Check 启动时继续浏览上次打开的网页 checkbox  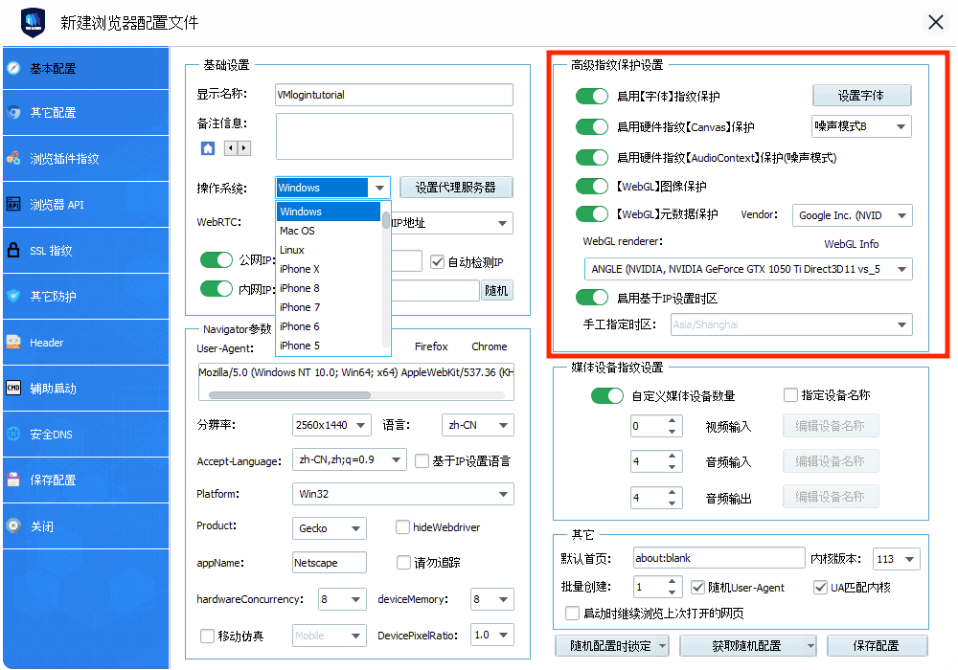573,613
